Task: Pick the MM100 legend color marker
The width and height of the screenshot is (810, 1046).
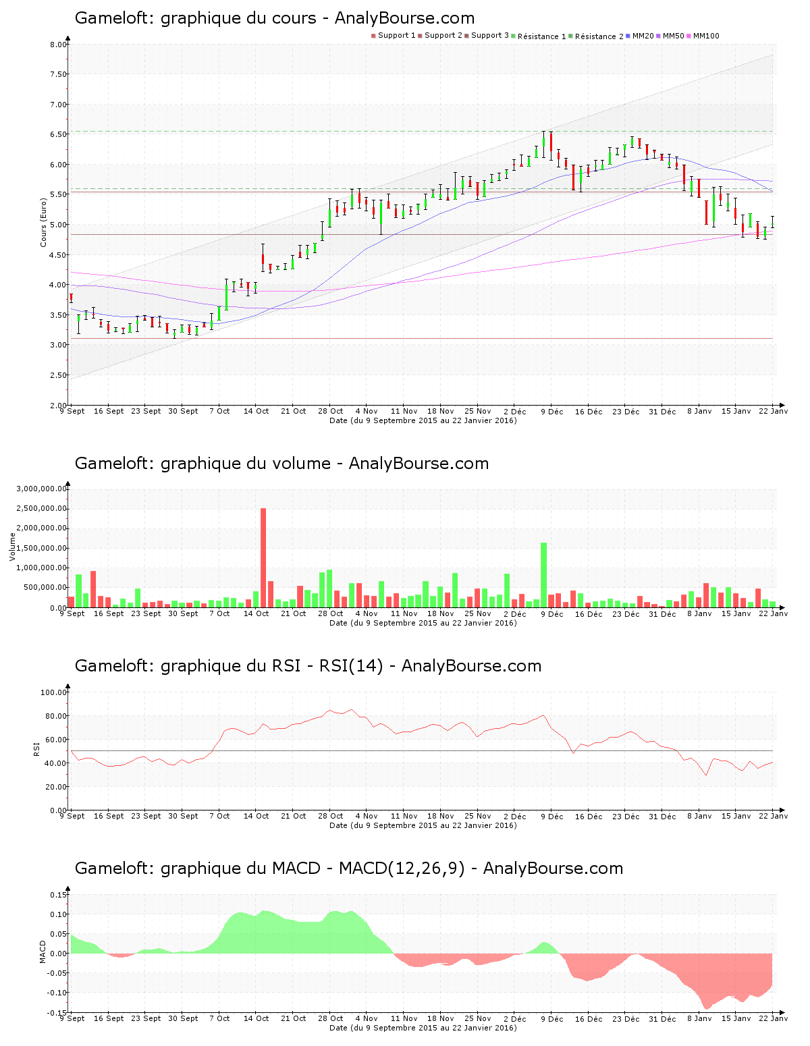Action: pyautogui.click(x=689, y=36)
